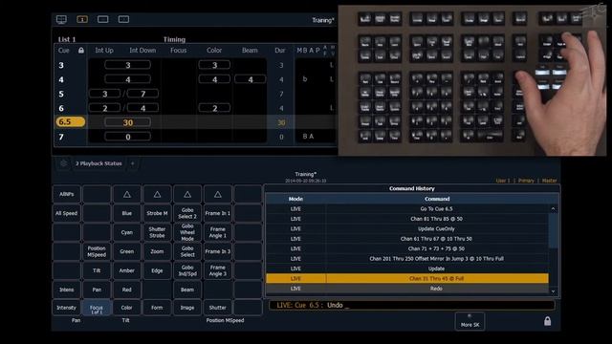Click the Dur column header
Image resolution: width=612 pixels, height=344 pixels.
click(280, 51)
